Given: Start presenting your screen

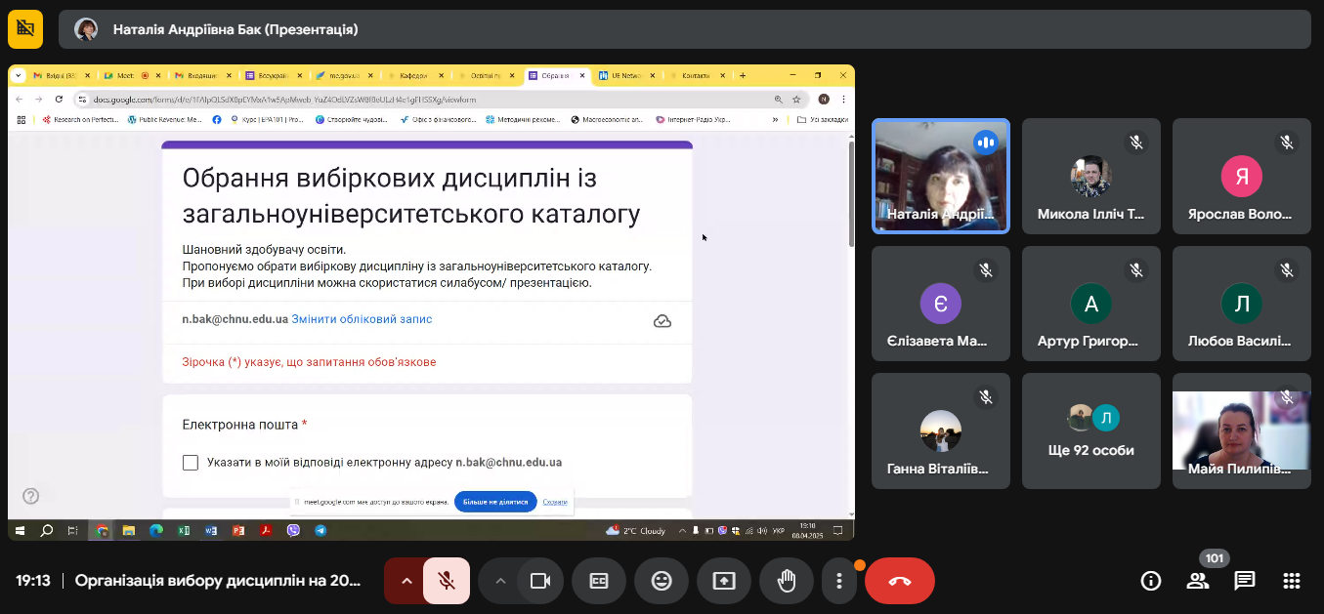Looking at the screenshot, I should click(724, 581).
